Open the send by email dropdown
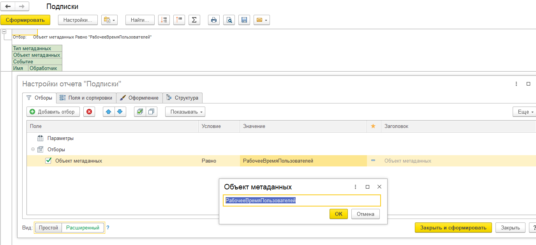The image size is (536, 245). tap(262, 20)
